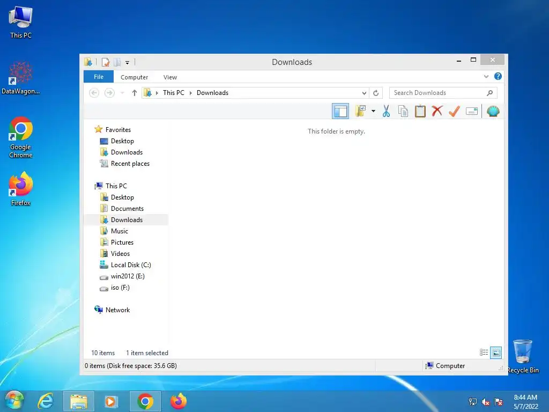549x412 pixels.
Task: Open Local Disk (C:) in sidebar
Action: 131,265
